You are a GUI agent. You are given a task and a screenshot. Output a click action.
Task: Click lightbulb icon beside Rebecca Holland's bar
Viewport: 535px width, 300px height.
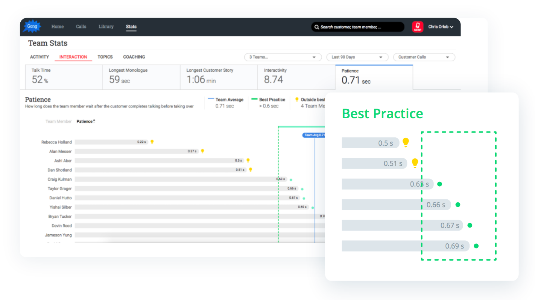(152, 142)
